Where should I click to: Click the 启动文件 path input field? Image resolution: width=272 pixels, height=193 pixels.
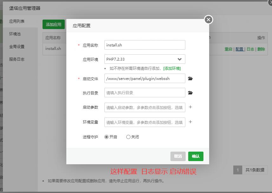coord(145,78)
